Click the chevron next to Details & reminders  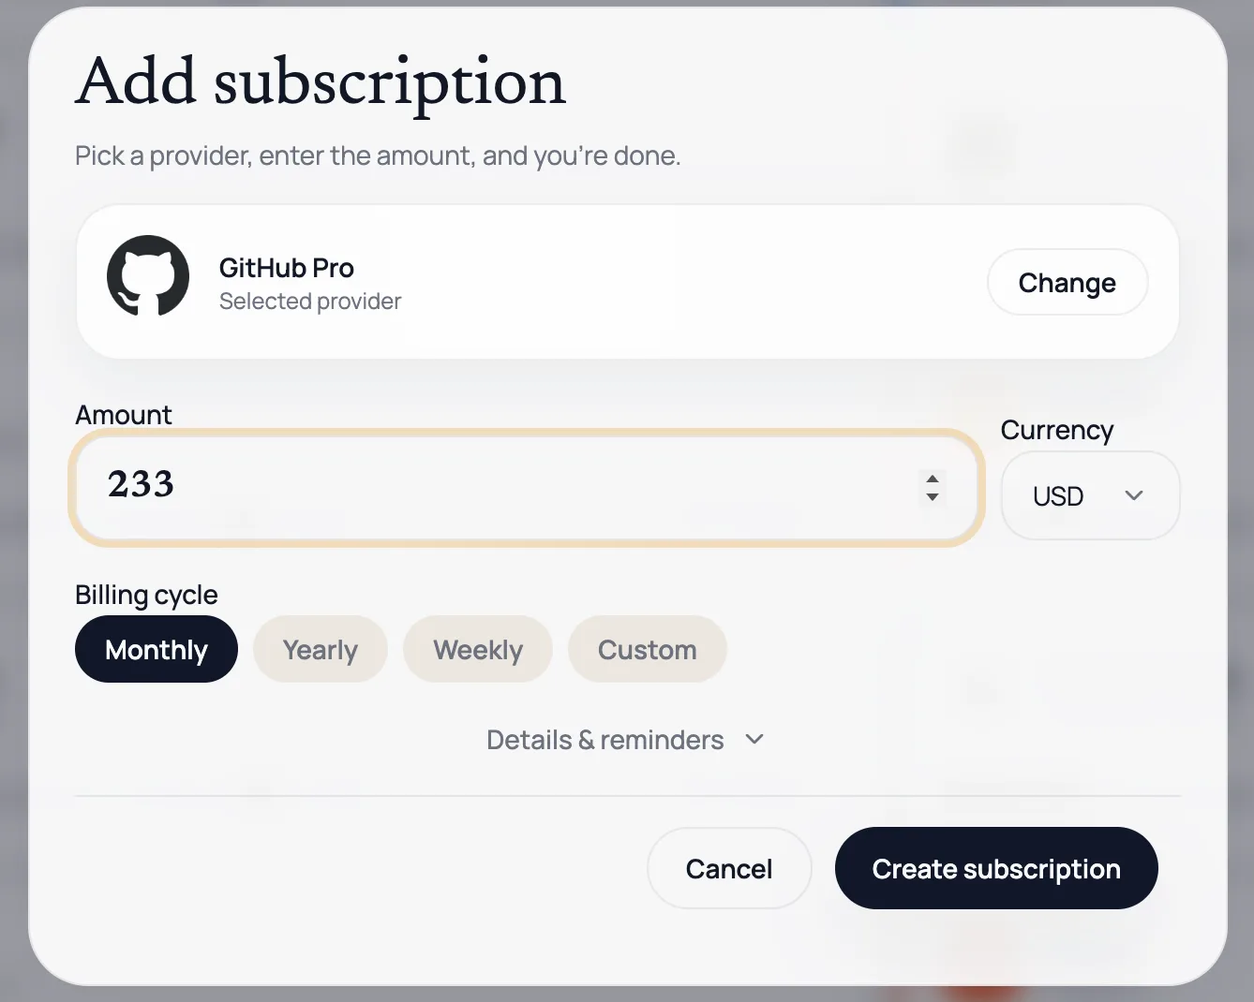click(754, 739)
